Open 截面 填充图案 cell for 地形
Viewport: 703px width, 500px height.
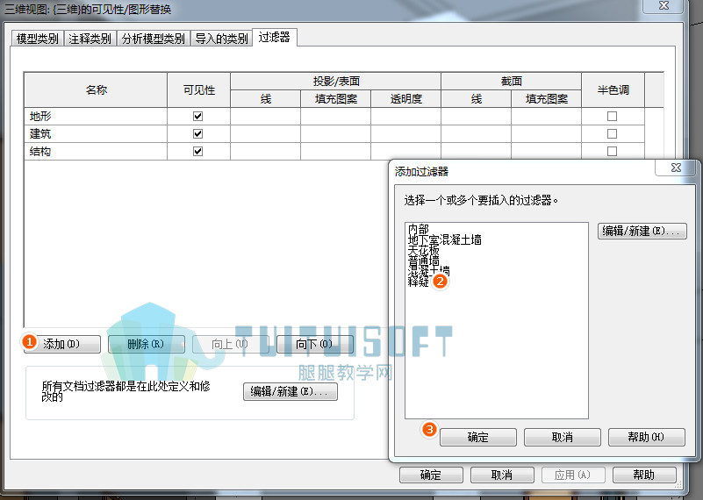point(546,117)
